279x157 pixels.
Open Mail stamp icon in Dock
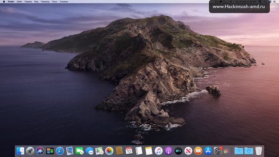(70, 151)
